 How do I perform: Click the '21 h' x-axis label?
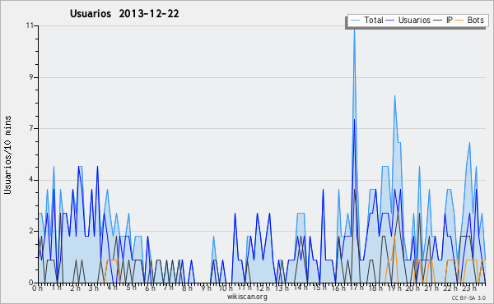pos(431,288)
